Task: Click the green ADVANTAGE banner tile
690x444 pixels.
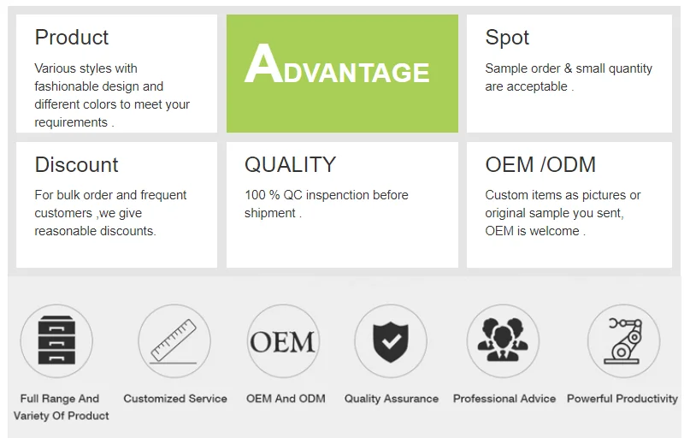Action: pyautogui.click(x=342, y=74)
